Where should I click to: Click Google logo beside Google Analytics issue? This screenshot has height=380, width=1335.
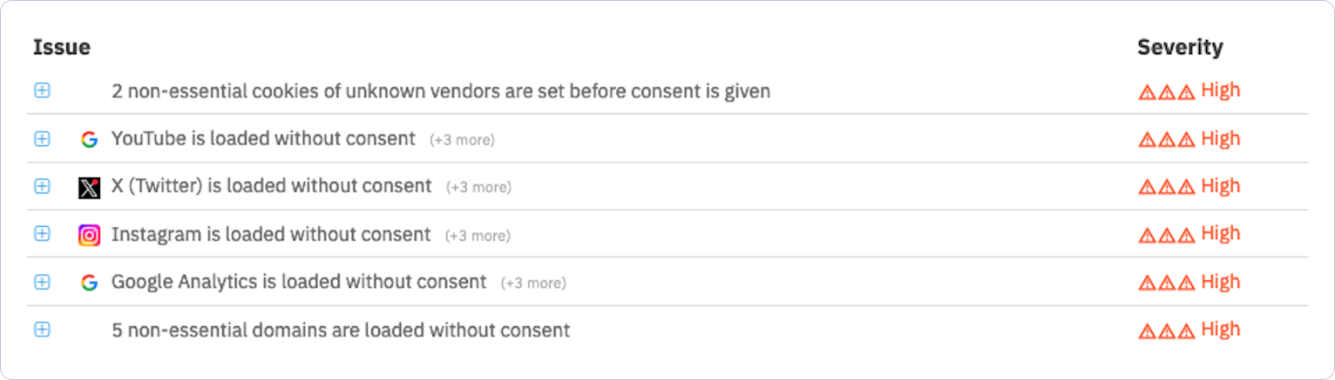point(89,283)
